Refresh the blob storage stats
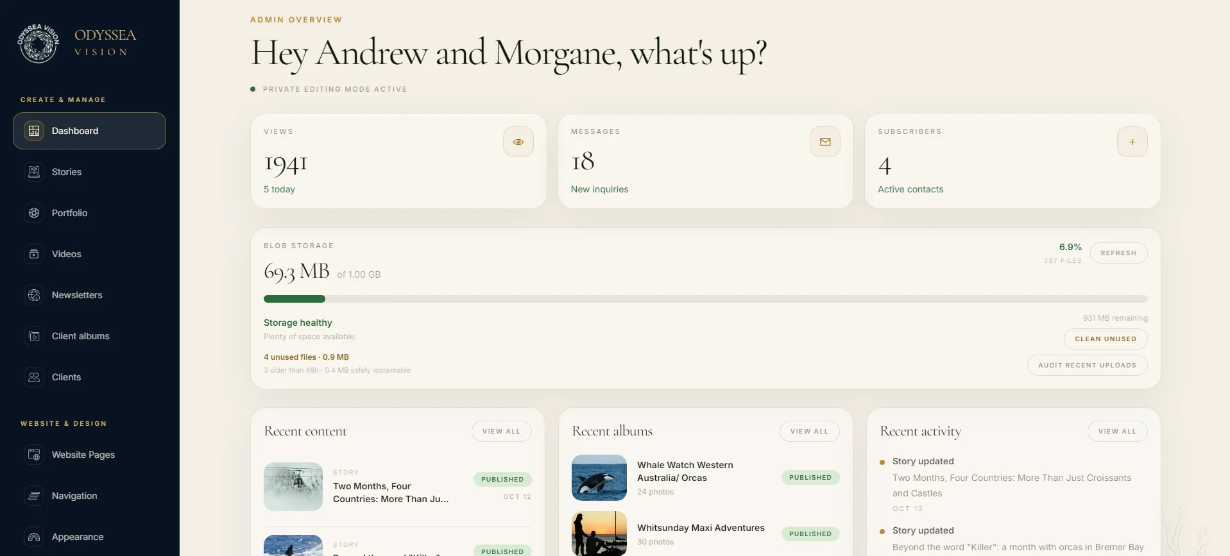Image resolution: width=1230 pixels, height=556 pixels. click(x=1118, y=253)
